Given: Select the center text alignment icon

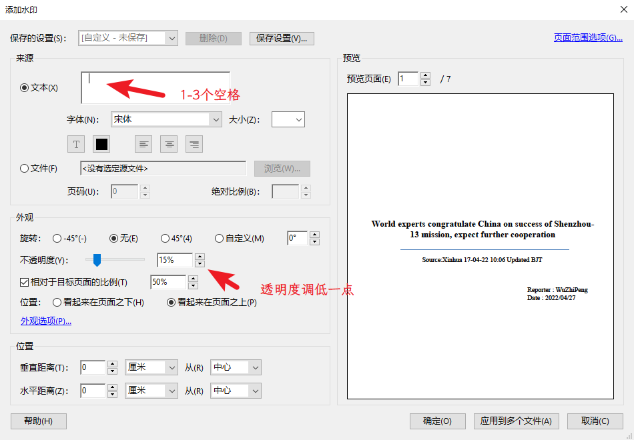Looking at the screenshot, I should pyautogui.click(x=169, y=143).
